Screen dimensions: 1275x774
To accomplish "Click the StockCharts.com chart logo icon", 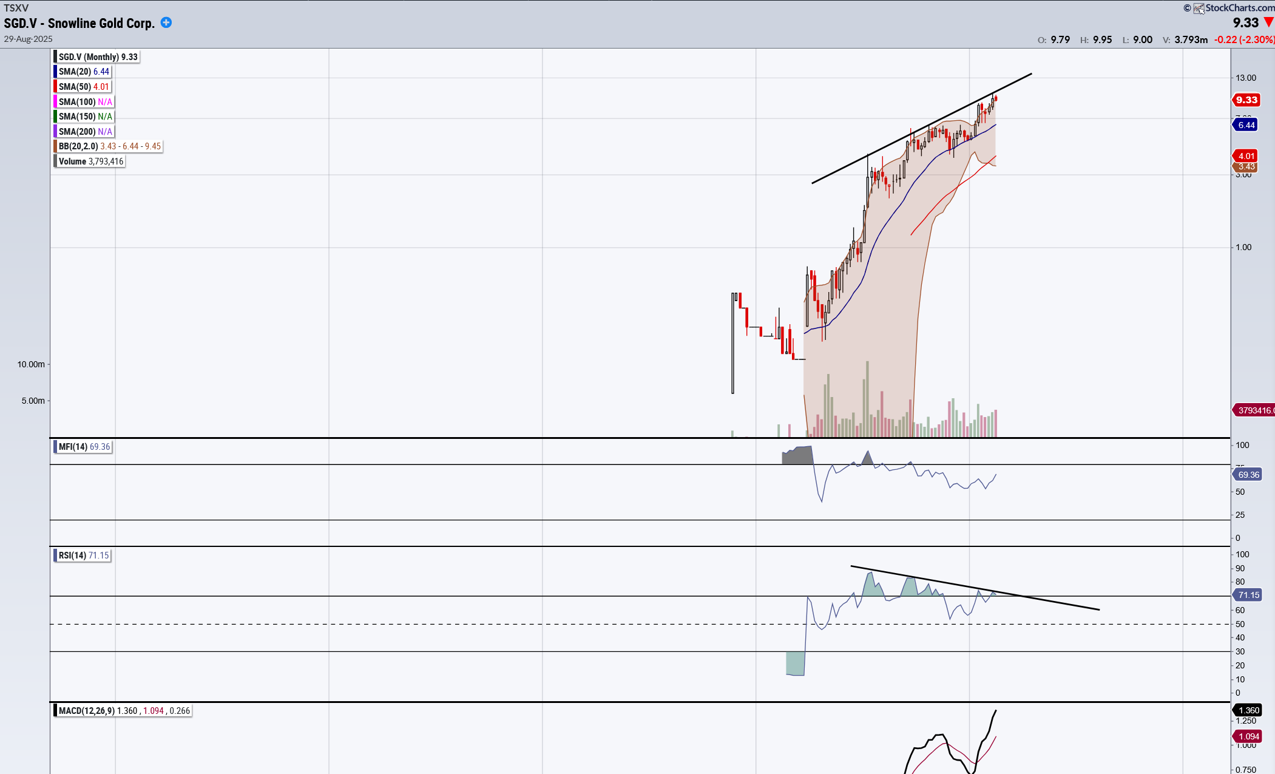I will tap(1199, 8).
